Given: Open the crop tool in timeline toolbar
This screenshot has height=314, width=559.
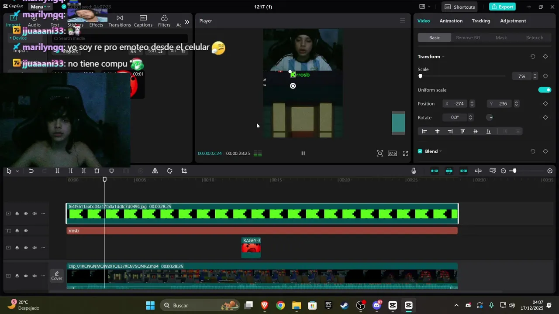Looking at the screenshot, I should coord(184,171).
